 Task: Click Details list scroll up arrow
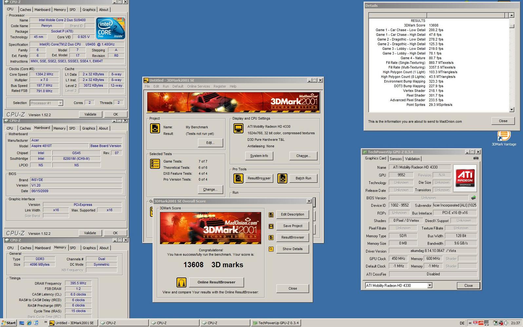pos(512,15)
